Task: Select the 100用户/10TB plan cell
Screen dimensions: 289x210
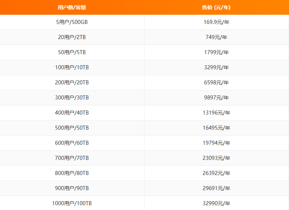Action: click(x=72, y=67)
